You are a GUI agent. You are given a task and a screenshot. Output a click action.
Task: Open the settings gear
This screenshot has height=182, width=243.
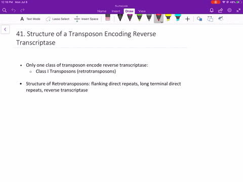click(x=229, y=11)
